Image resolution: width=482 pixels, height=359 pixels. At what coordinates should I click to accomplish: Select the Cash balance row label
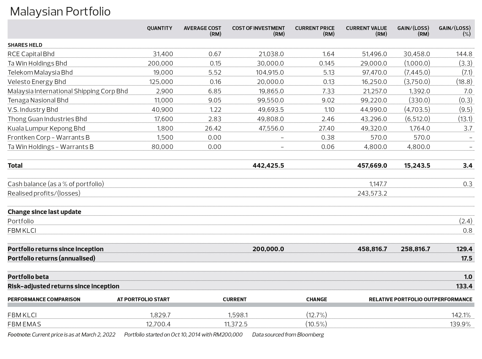(56, 184)
